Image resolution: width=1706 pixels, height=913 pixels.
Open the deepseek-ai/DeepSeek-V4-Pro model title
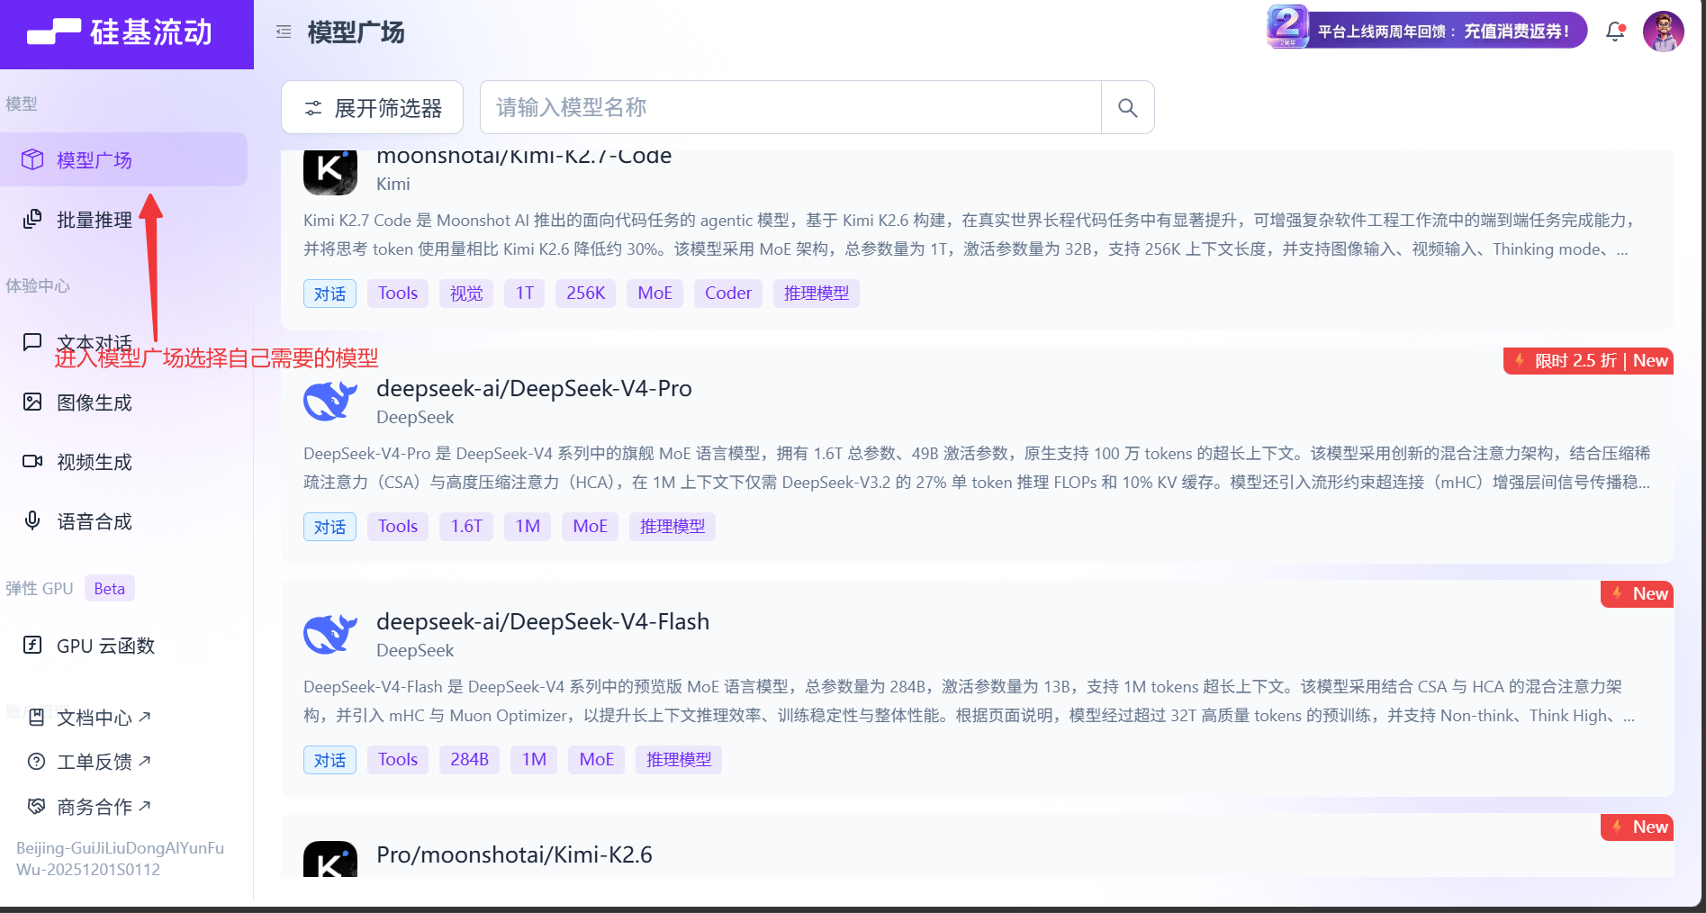[x=534, y=388]
